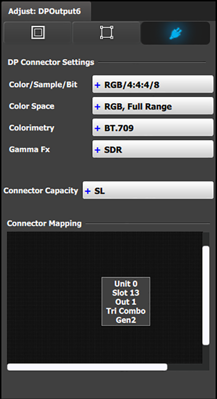Switch to the blue plug connector tab
Screen dimensions: 217x399
click(175, 33)
